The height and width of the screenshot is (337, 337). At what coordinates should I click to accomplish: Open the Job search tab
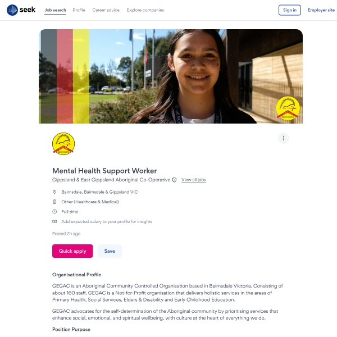55,10
